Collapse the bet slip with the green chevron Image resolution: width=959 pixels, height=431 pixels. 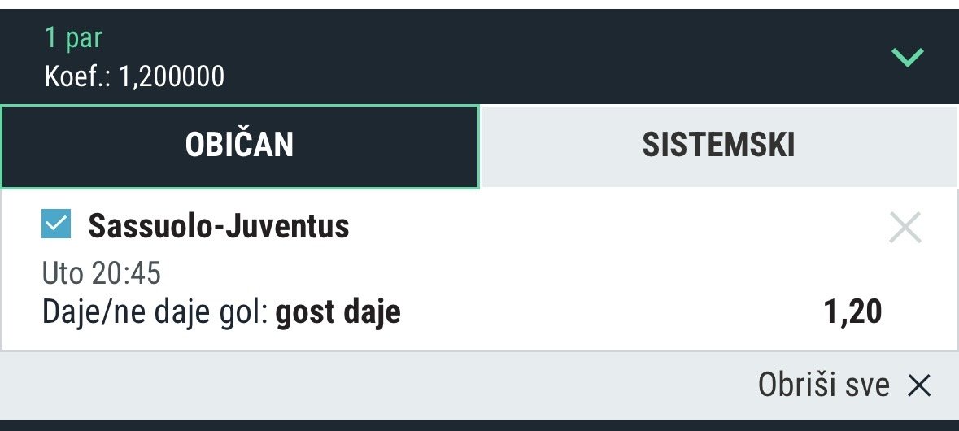click(908, 57)
